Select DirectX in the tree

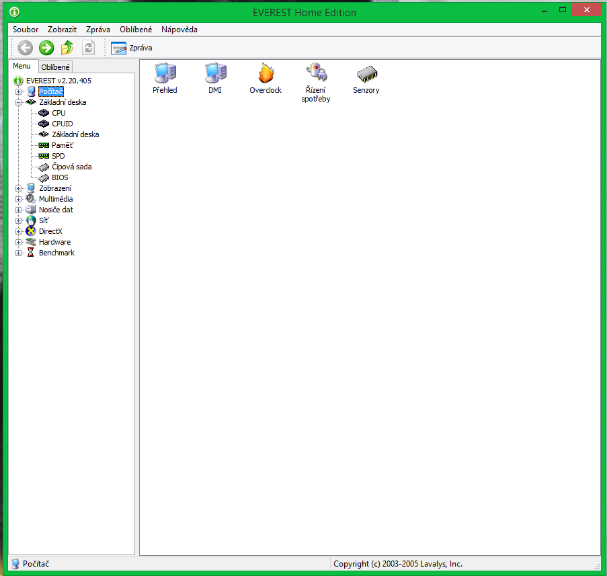tap(50, 231)
